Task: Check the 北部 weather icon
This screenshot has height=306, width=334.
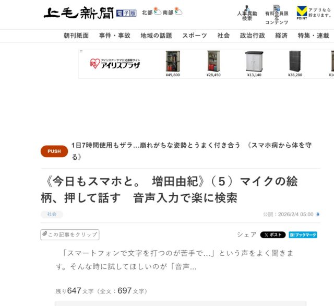Action: (158, 11)
